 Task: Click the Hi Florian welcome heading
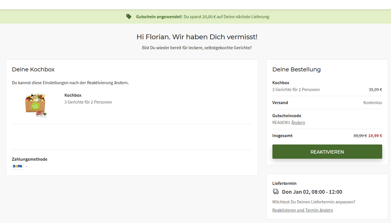pos(197,37)
